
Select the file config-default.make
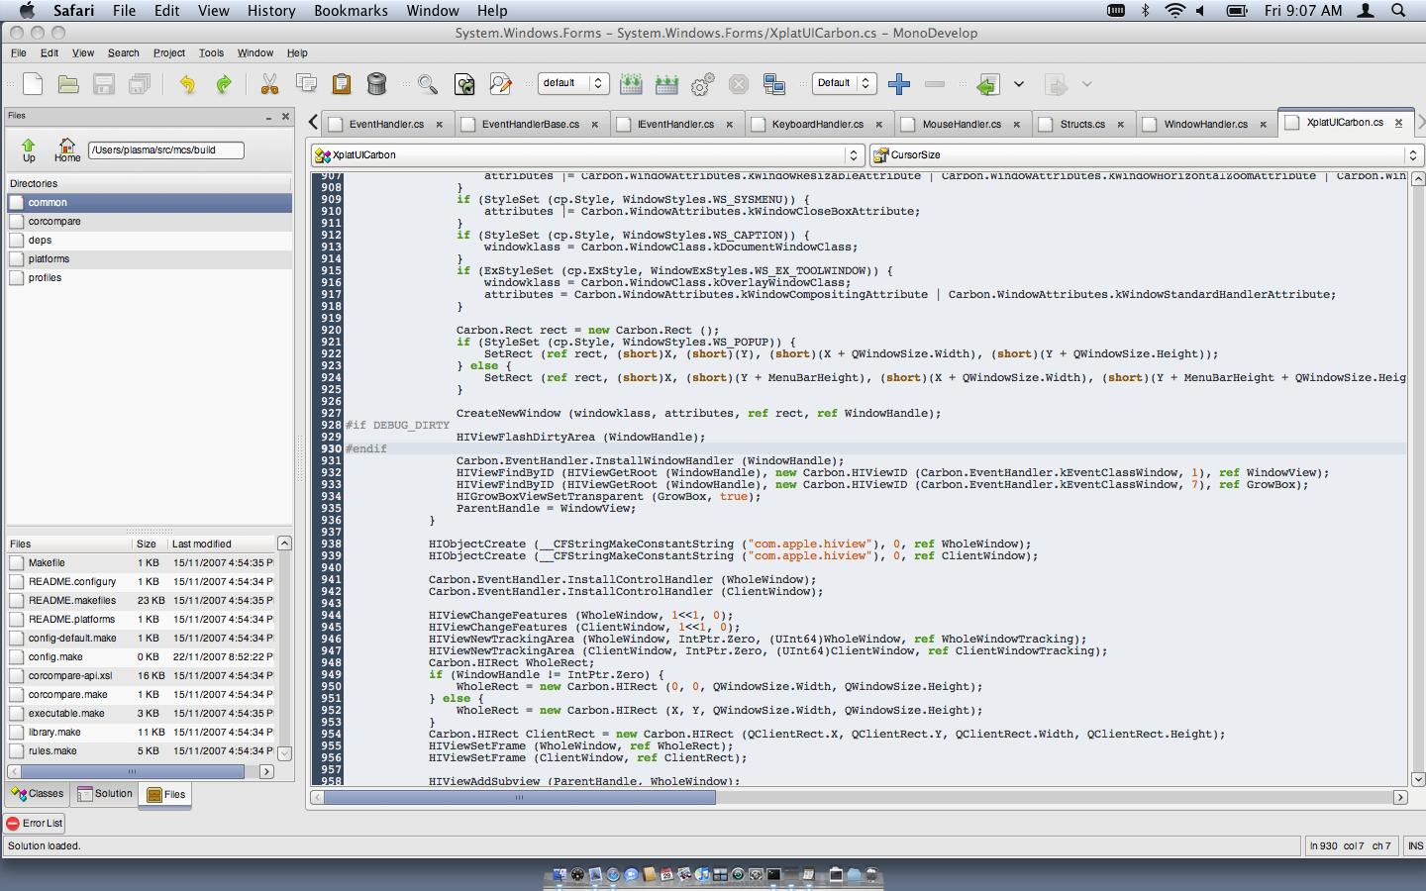[141, 639]
